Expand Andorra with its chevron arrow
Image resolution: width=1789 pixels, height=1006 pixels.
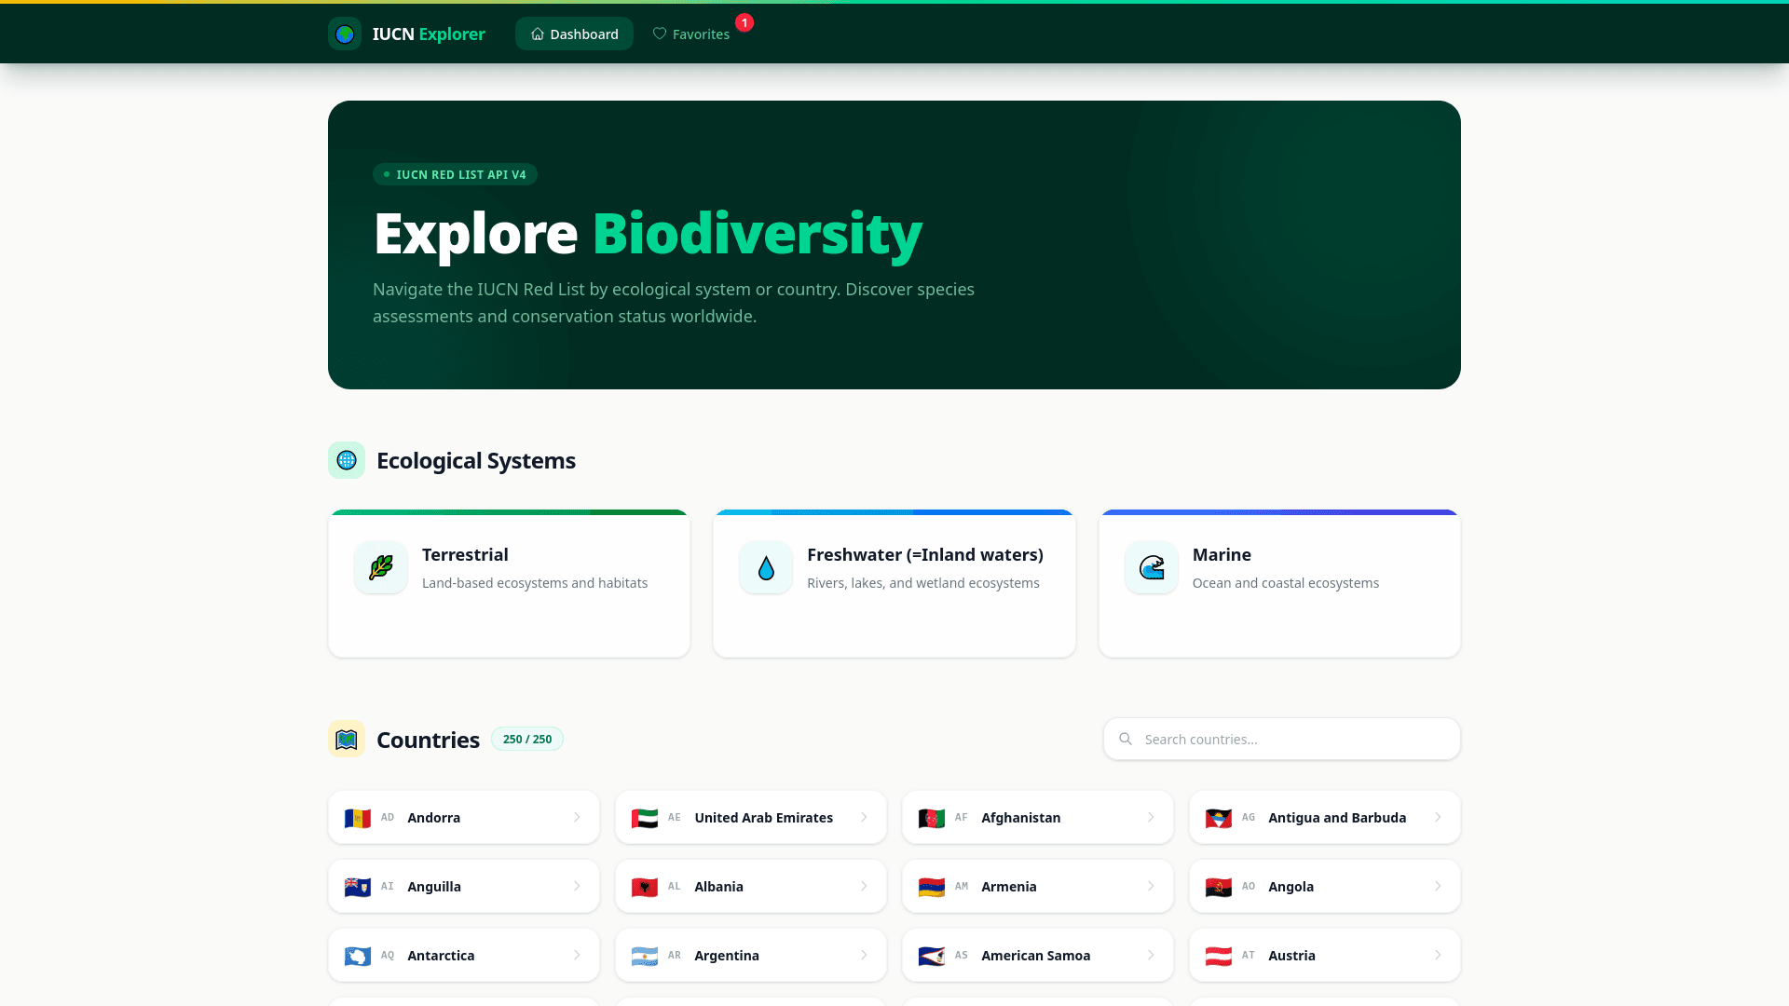click(577, 818)
